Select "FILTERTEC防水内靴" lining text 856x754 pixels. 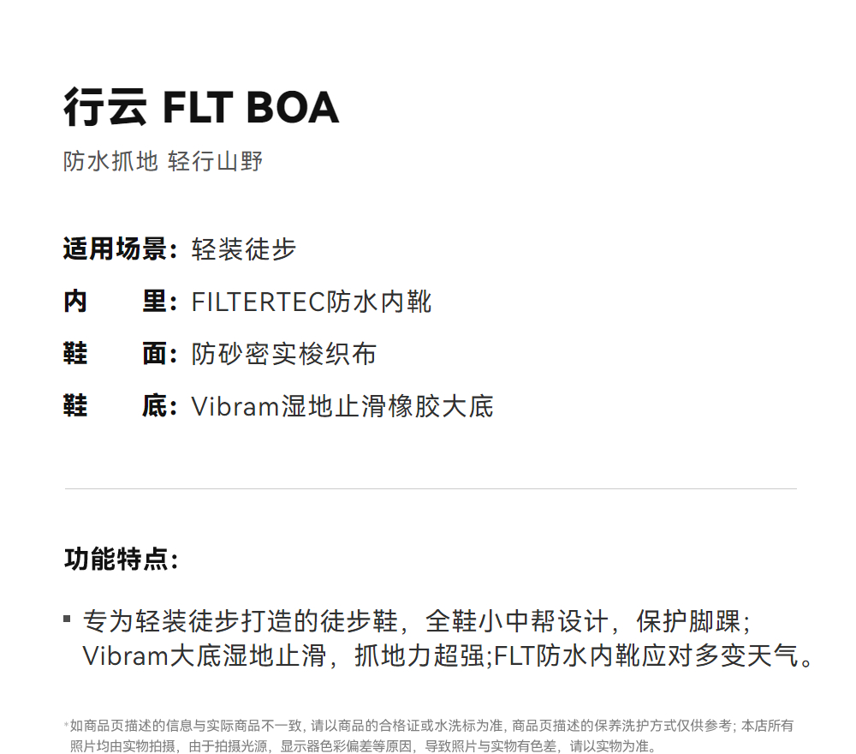(x=312, y=302)
